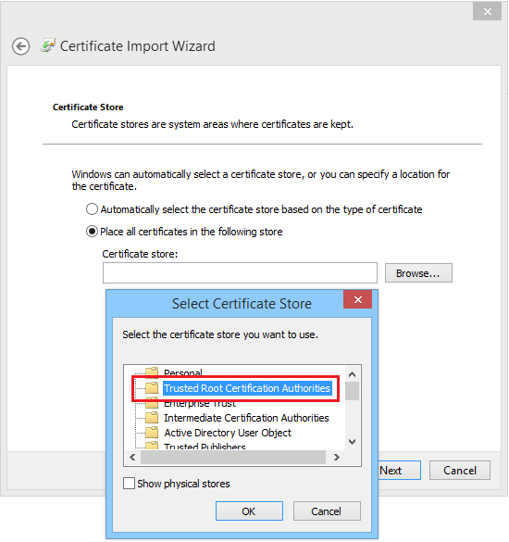Open the Browse... store picker

coord(418,273)
